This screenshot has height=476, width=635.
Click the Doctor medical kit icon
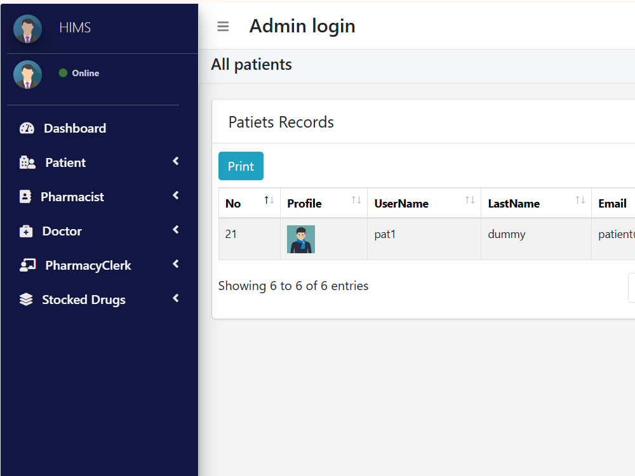(x=26, y=231)
